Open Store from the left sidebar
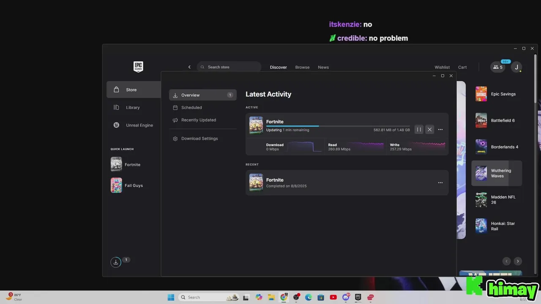The image size is (541, 304). (x=134, y=90)
